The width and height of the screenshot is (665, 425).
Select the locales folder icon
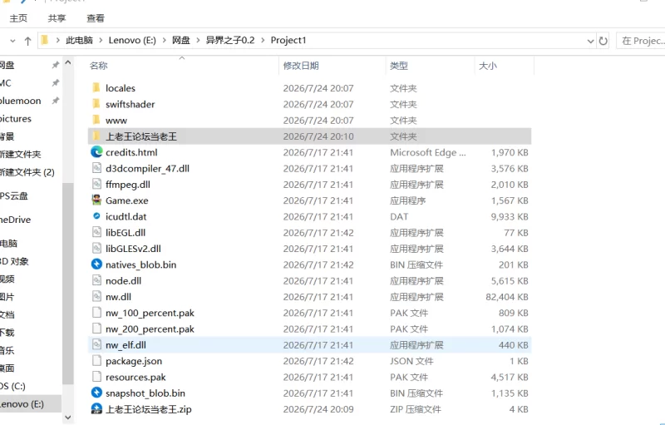(96, 88)
